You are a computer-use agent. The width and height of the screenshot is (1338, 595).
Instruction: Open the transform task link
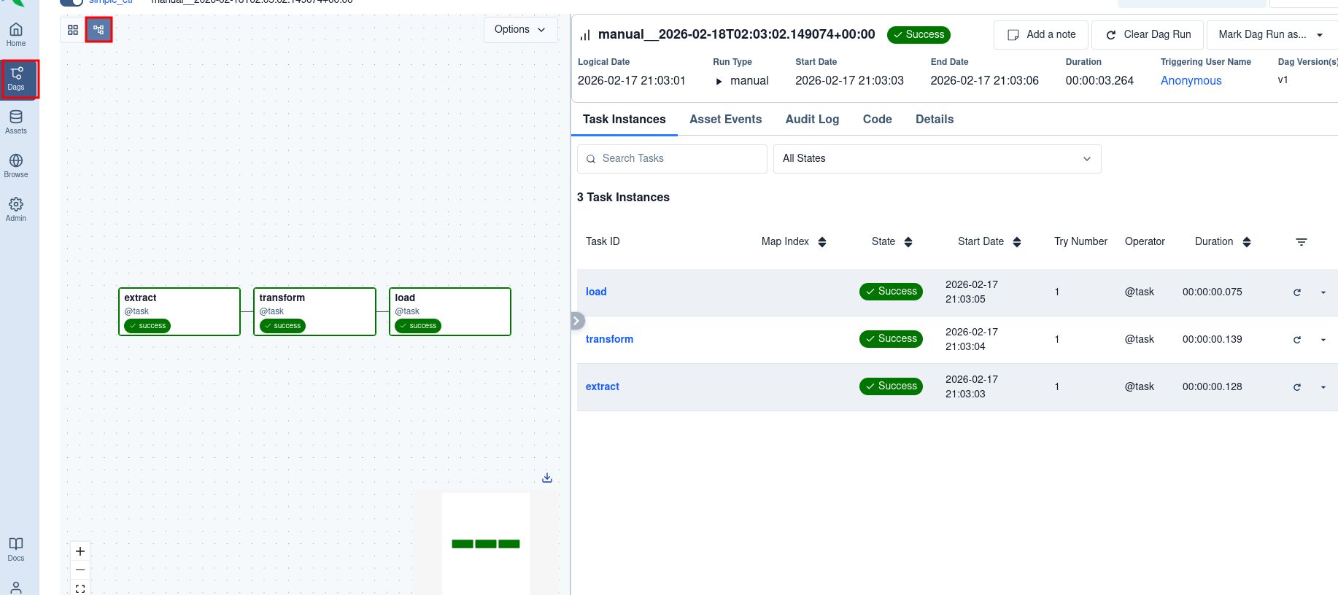(609, 339)
